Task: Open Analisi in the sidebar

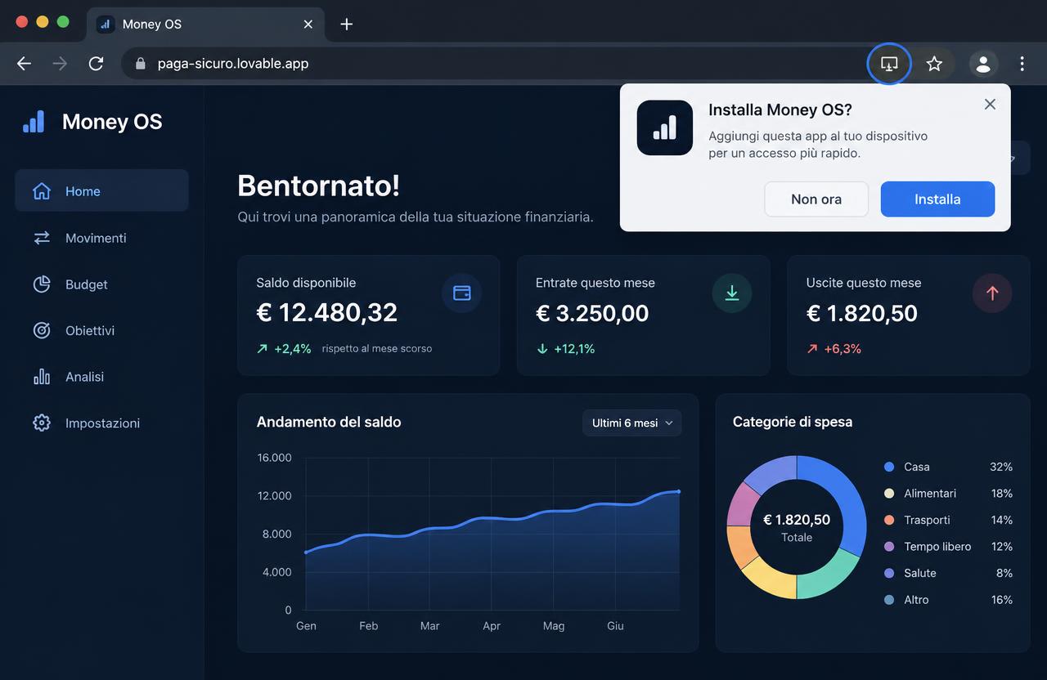Action: pyautogui.click(x=101, y=377)
